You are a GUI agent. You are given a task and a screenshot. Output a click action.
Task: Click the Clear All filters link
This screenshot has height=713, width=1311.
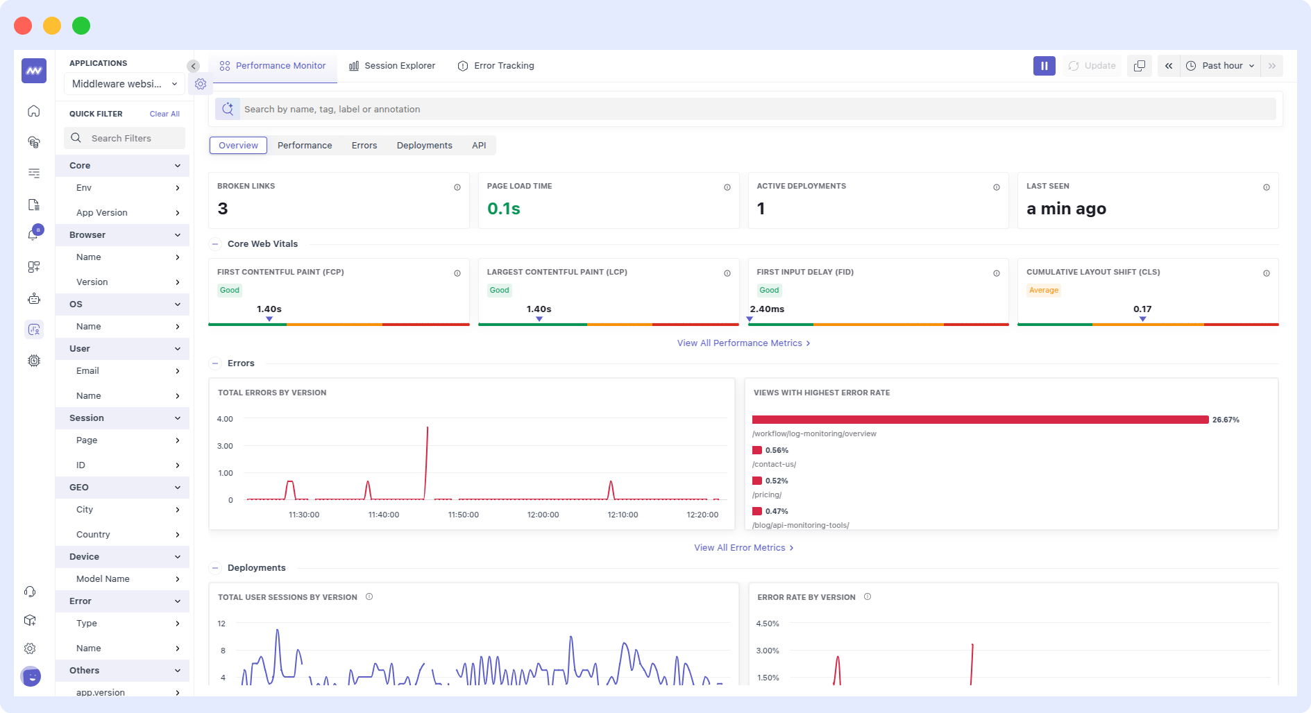pos(164,114)
